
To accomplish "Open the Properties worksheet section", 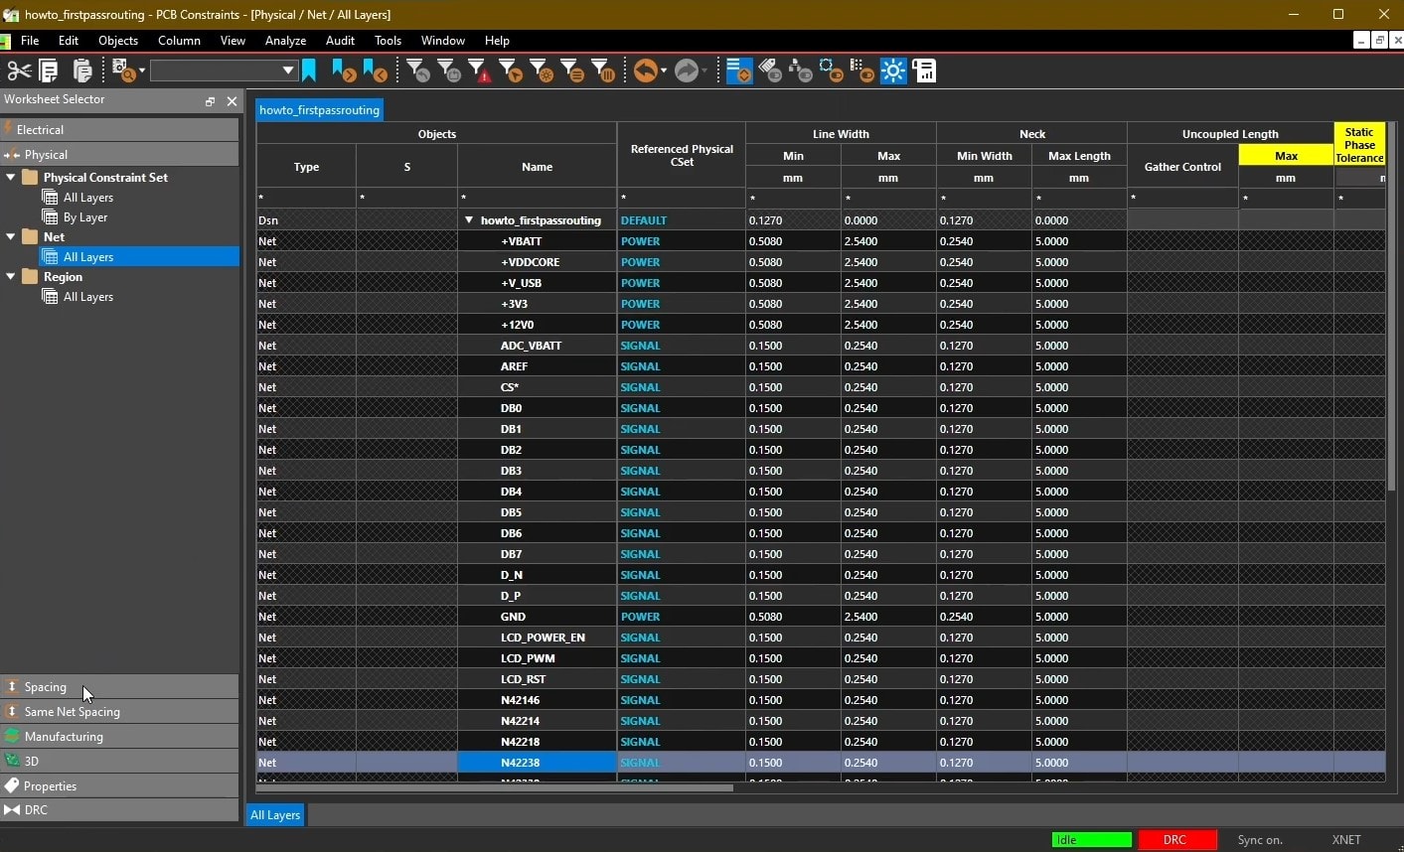I will pos(119,785).
